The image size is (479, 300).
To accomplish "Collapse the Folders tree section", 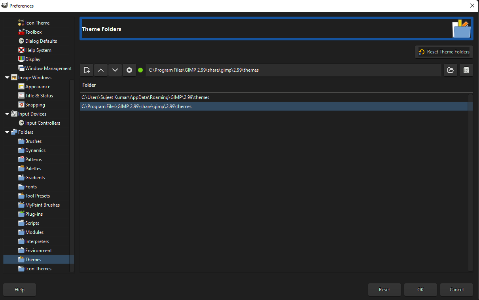I will (x=7, y=132).
